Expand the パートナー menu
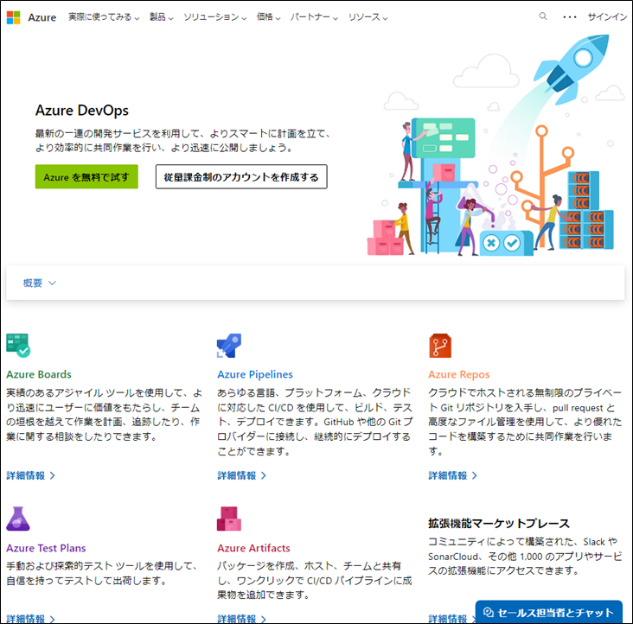The image size is (633, 624). (x=314, y=17)
